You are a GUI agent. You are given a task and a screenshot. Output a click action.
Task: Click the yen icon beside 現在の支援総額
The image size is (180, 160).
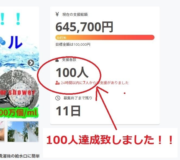(x=57, y=14)
